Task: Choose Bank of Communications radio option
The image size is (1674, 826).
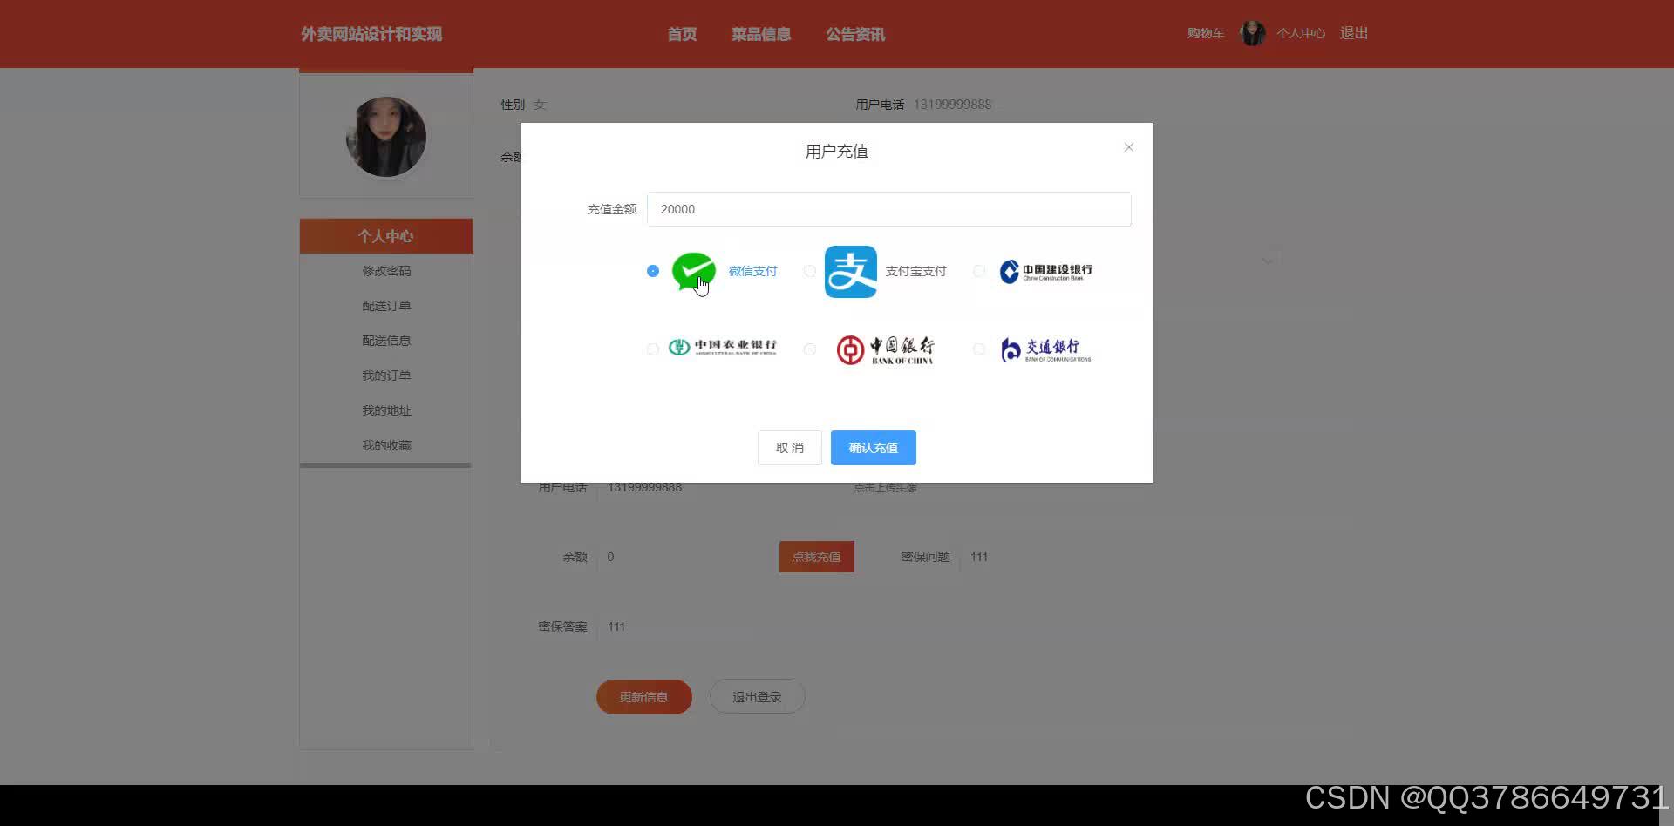Action: click(979, 349)
